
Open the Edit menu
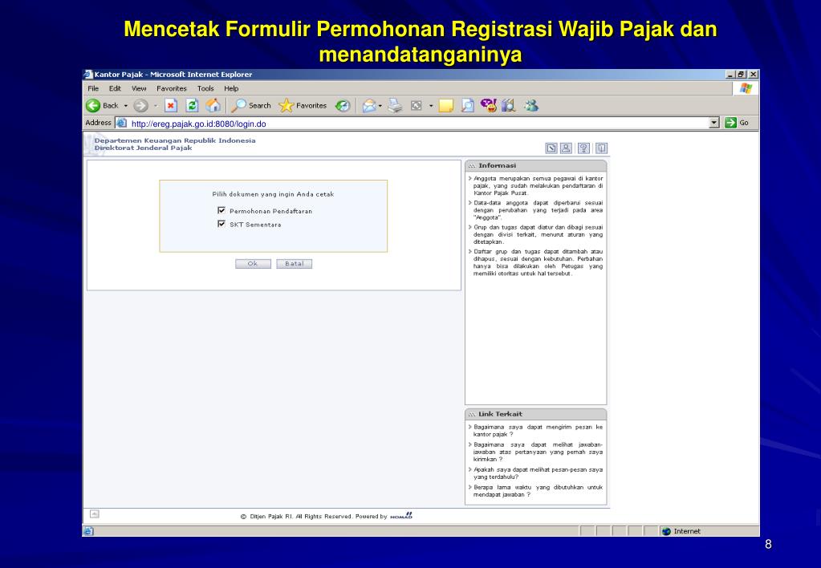[115, 88]
